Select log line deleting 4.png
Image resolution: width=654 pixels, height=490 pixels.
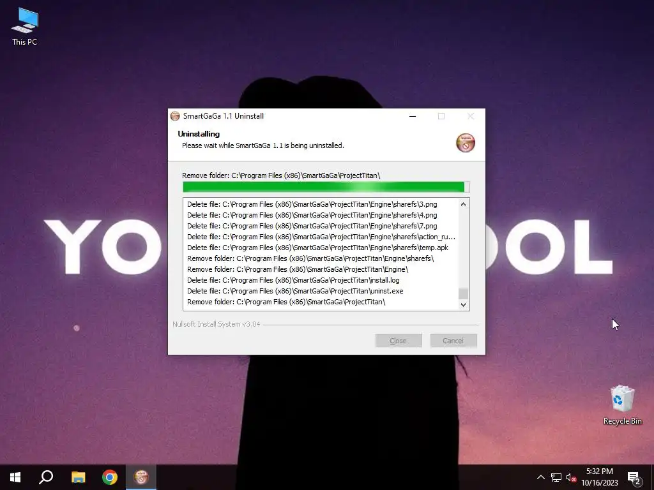312,215
